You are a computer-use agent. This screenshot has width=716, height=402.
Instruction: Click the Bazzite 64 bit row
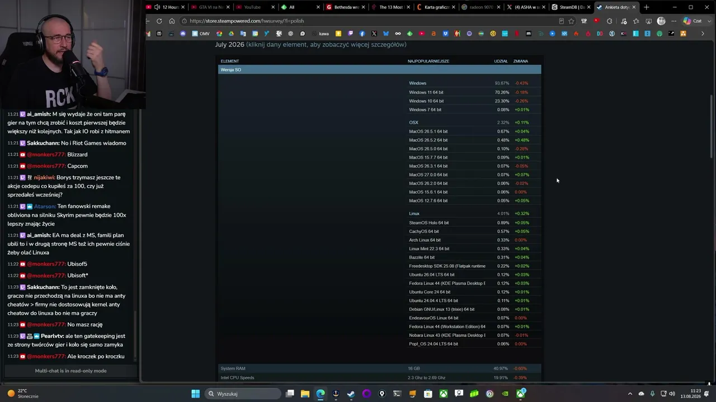(474, 257)
